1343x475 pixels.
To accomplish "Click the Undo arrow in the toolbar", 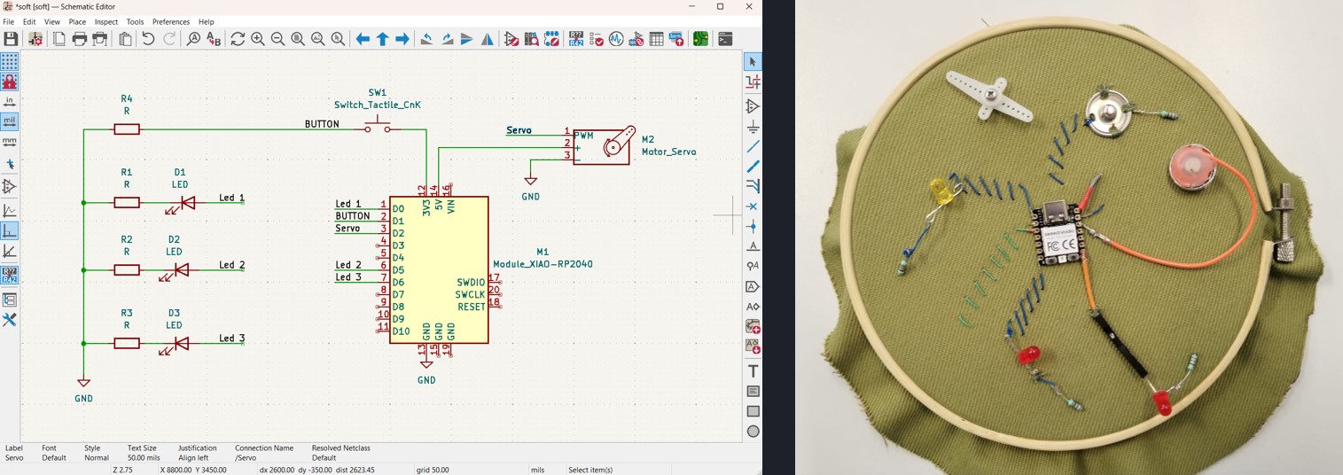I will [x=148, y=39].
